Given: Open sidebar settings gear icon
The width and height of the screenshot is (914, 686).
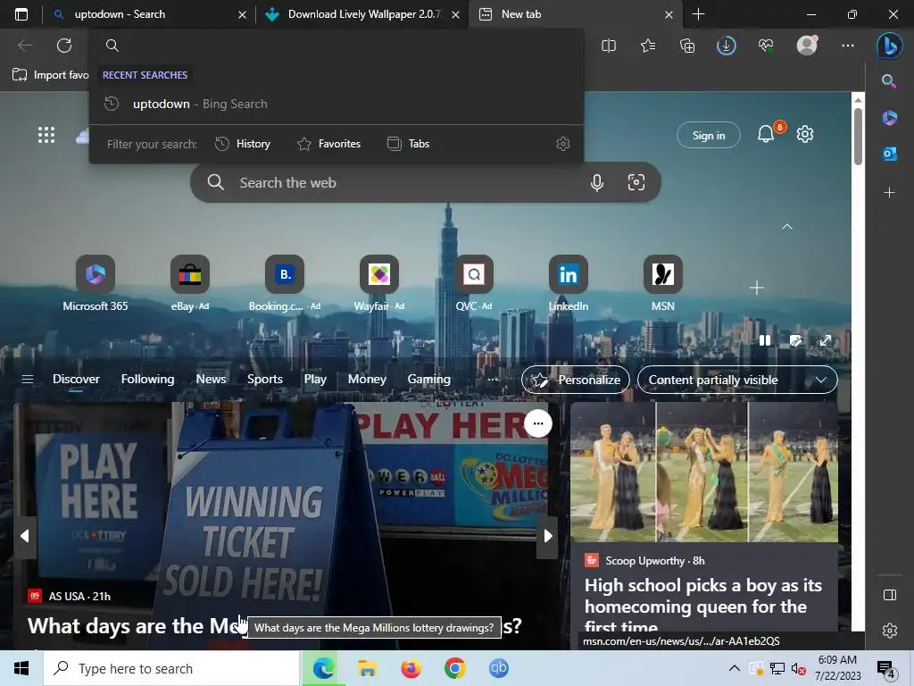Looking at the screenshot, I should 890,631.
